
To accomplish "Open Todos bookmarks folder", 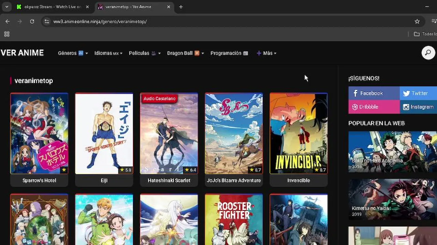I will coord(425,34).
